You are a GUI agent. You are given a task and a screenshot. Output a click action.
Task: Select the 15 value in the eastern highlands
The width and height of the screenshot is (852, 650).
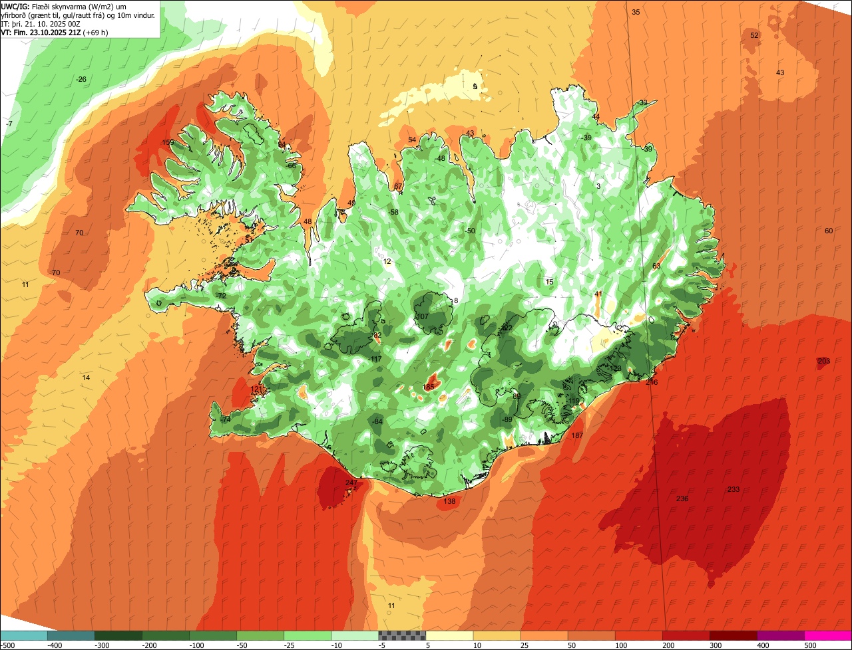[x=549, y=282]
